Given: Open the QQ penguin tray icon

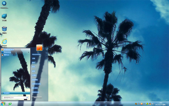Looking at the screenshot, I should click(x=150, y=104).
